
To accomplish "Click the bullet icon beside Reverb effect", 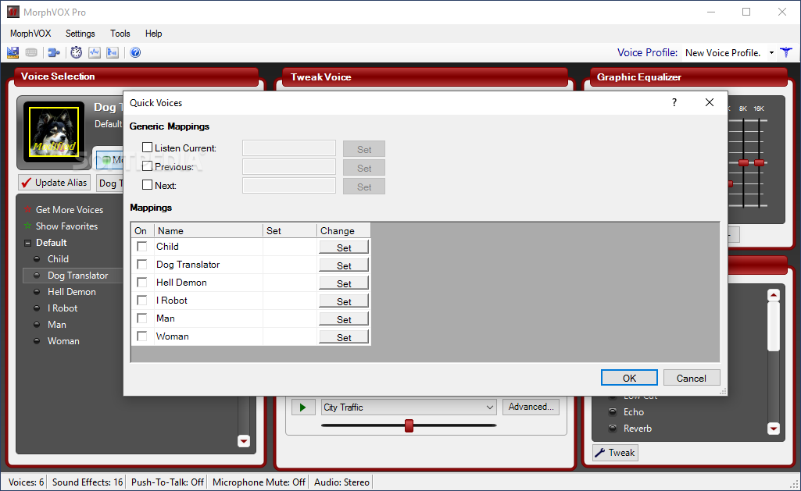I will [x=613, y=429].
